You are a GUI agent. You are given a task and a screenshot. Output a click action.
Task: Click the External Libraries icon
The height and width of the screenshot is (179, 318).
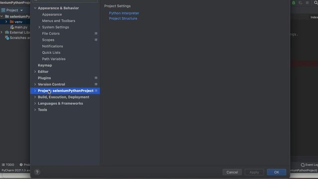(7, 32)
